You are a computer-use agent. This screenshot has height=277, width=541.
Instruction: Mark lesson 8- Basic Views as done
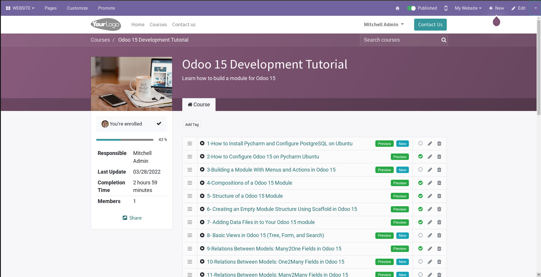click(420, 235)
